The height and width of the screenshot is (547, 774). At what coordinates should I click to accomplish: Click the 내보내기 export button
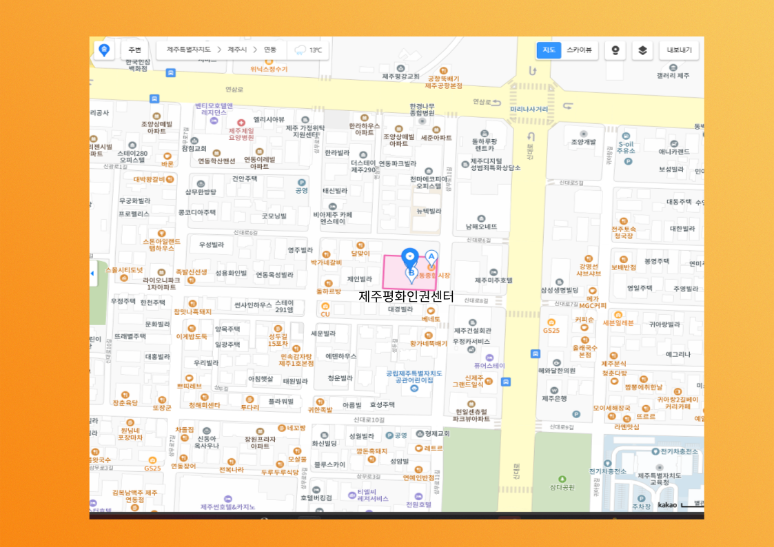[679, 50]
